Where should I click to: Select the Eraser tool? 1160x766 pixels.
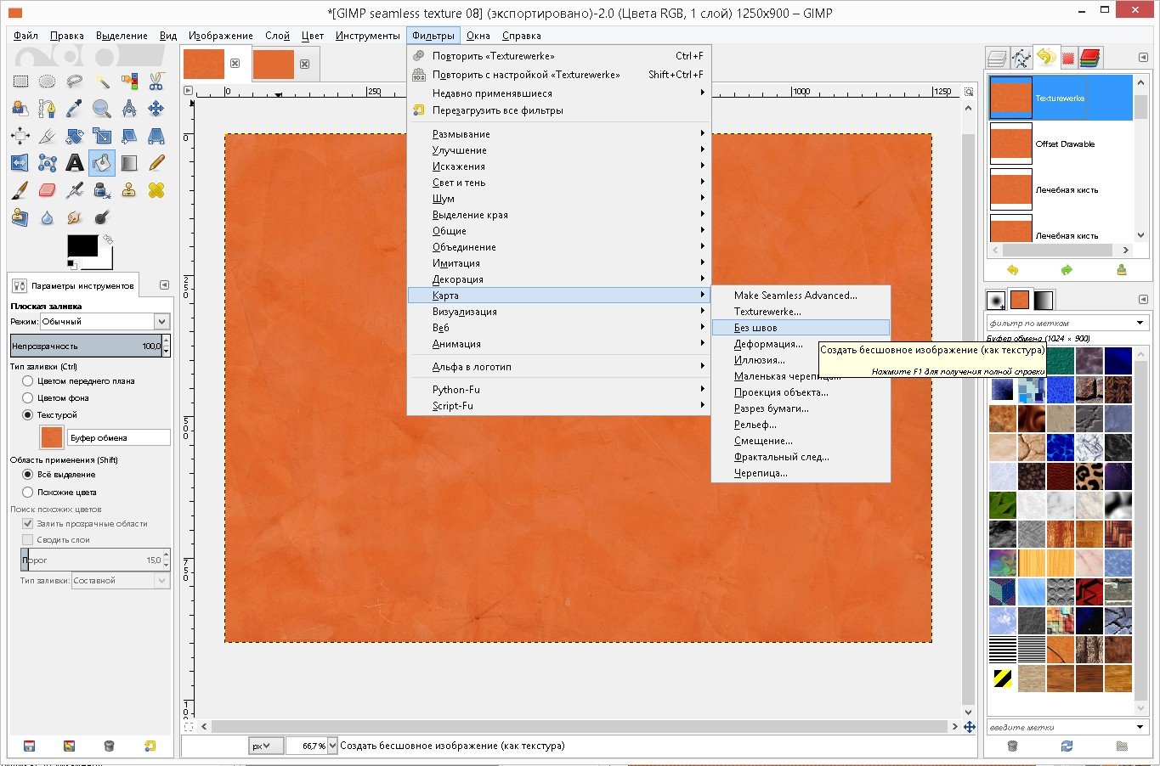48,190
